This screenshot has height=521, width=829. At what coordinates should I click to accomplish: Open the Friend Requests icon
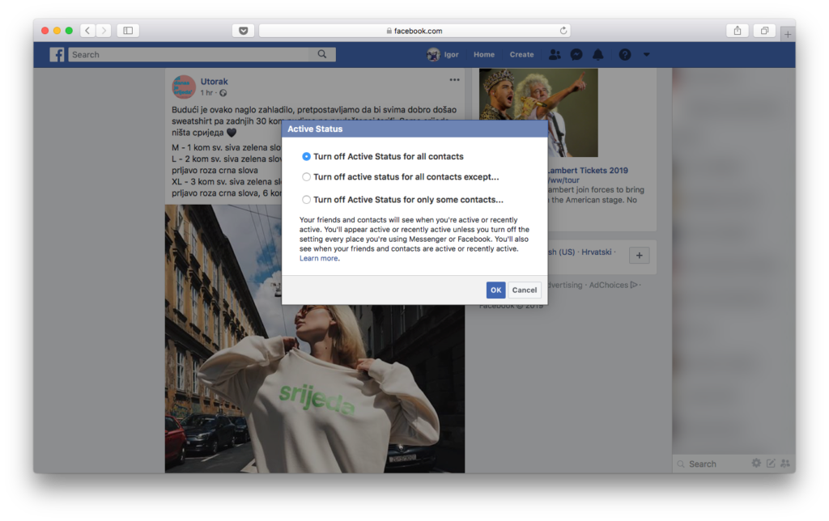(x=555, y=54)
